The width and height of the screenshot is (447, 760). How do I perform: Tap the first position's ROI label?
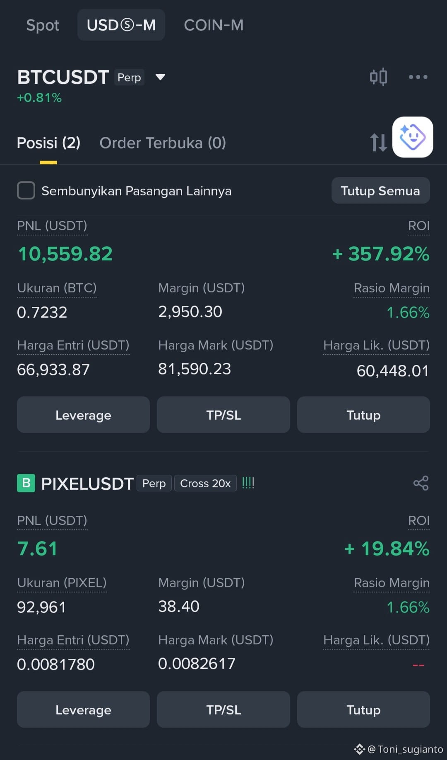coord(419,226)
